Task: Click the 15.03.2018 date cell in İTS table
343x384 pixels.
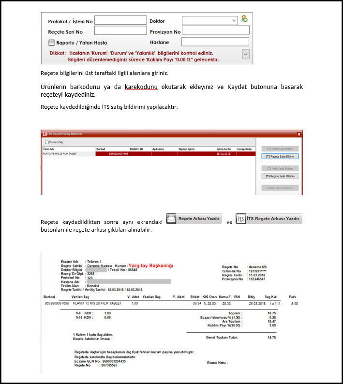Action: click(x=226, y=154)
